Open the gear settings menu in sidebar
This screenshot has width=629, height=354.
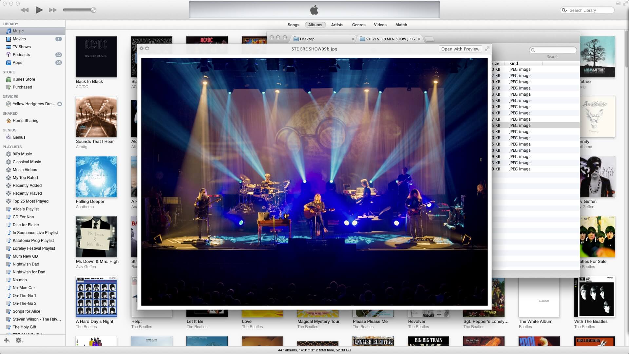coord(19,341)
